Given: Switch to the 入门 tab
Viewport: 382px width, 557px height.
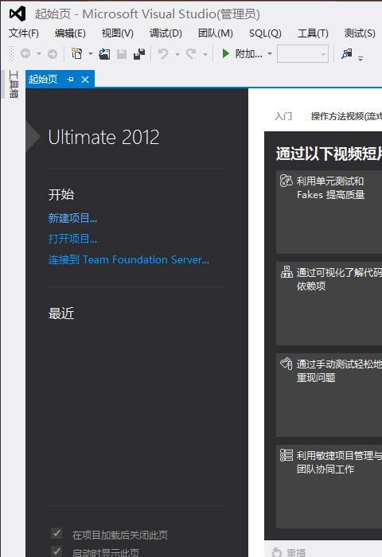Looking at the screenshot, I should coord(283,116).
